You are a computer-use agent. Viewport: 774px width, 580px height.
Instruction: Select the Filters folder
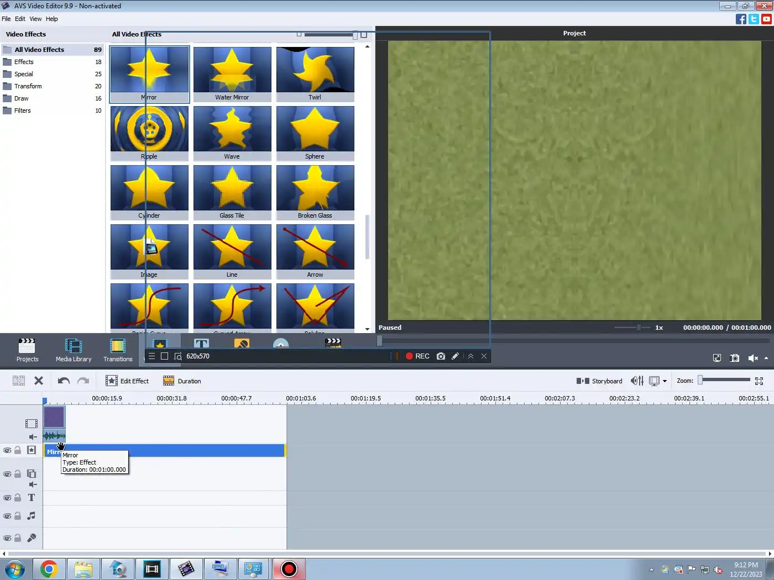52,110
